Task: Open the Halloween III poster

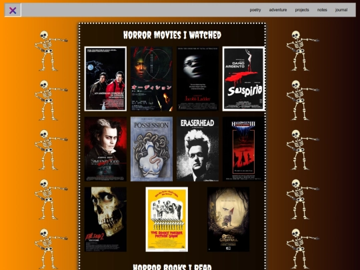Action: coord(243,149)
